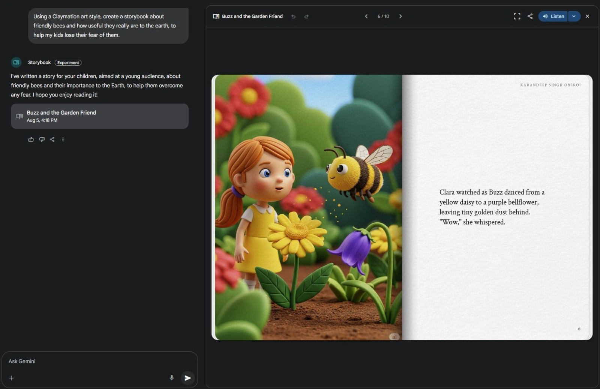Click the thumbs up icon

coord(31,139)
